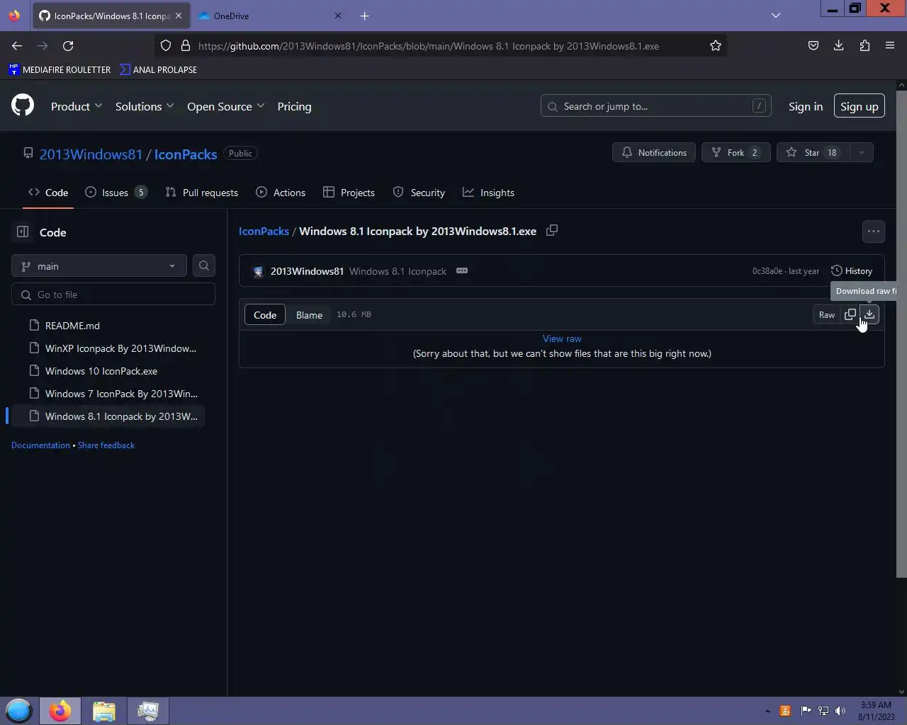Click the Sign up button
The image size is (907, 725).
point(860,106)
